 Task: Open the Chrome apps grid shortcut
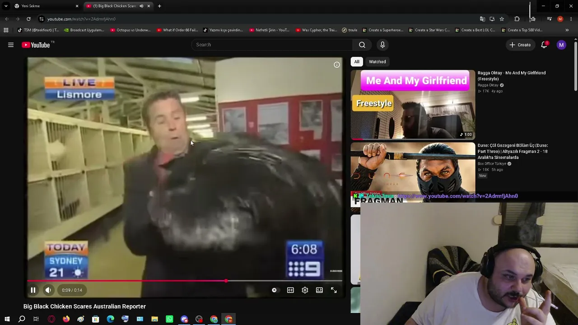6,30
